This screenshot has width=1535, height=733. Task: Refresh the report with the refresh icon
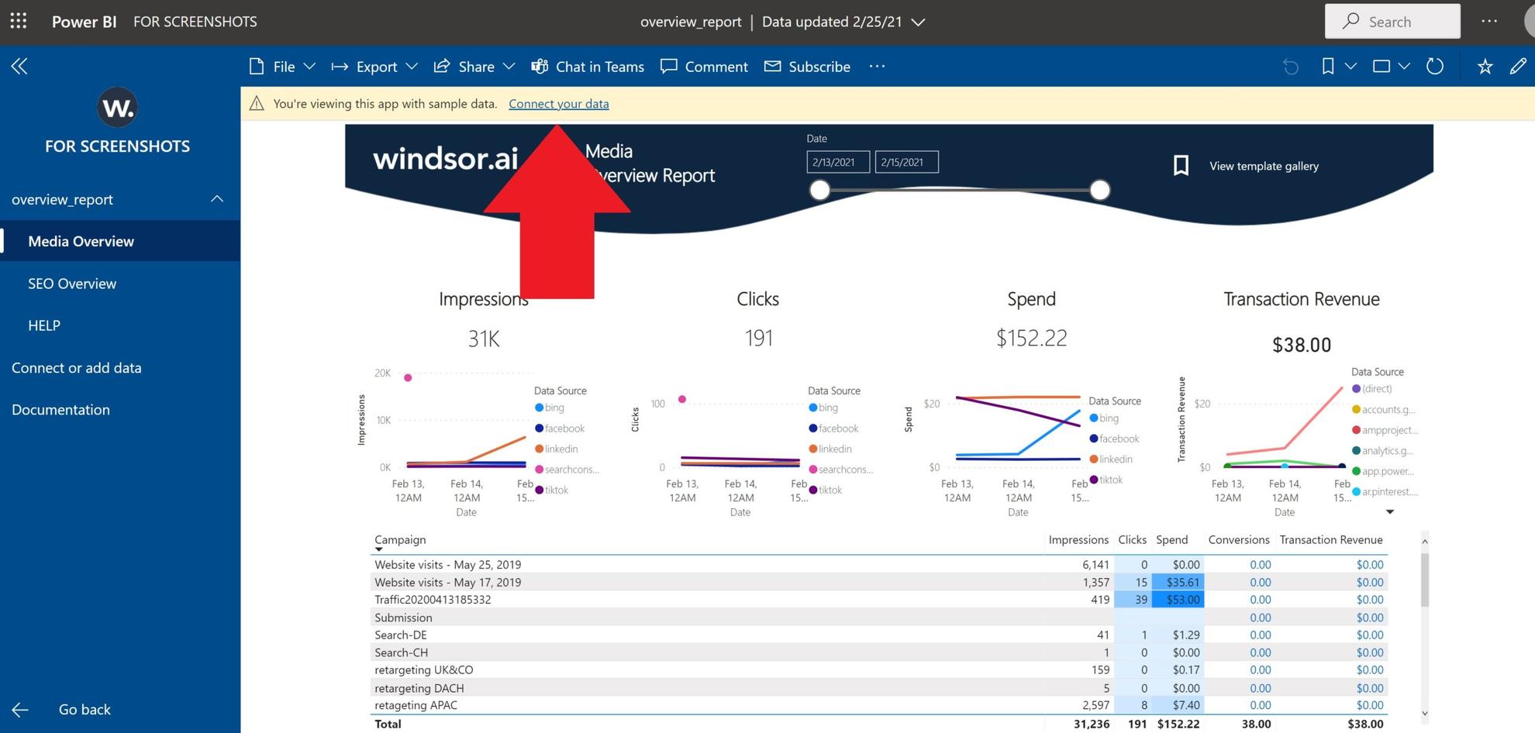[x=1434, y=67]
